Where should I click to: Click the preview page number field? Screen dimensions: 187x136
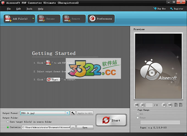(149, 105)
